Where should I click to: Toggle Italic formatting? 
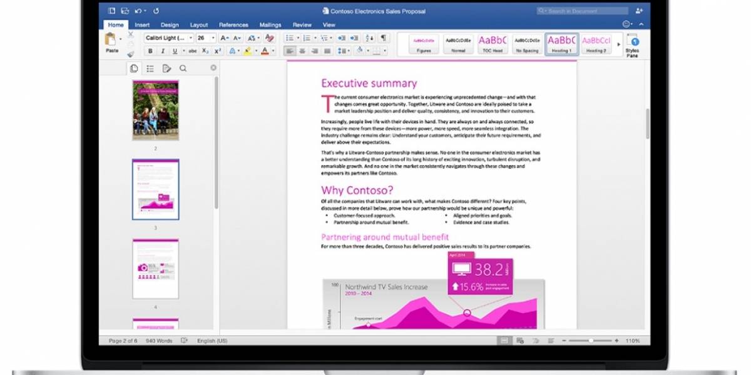(162, 51)
